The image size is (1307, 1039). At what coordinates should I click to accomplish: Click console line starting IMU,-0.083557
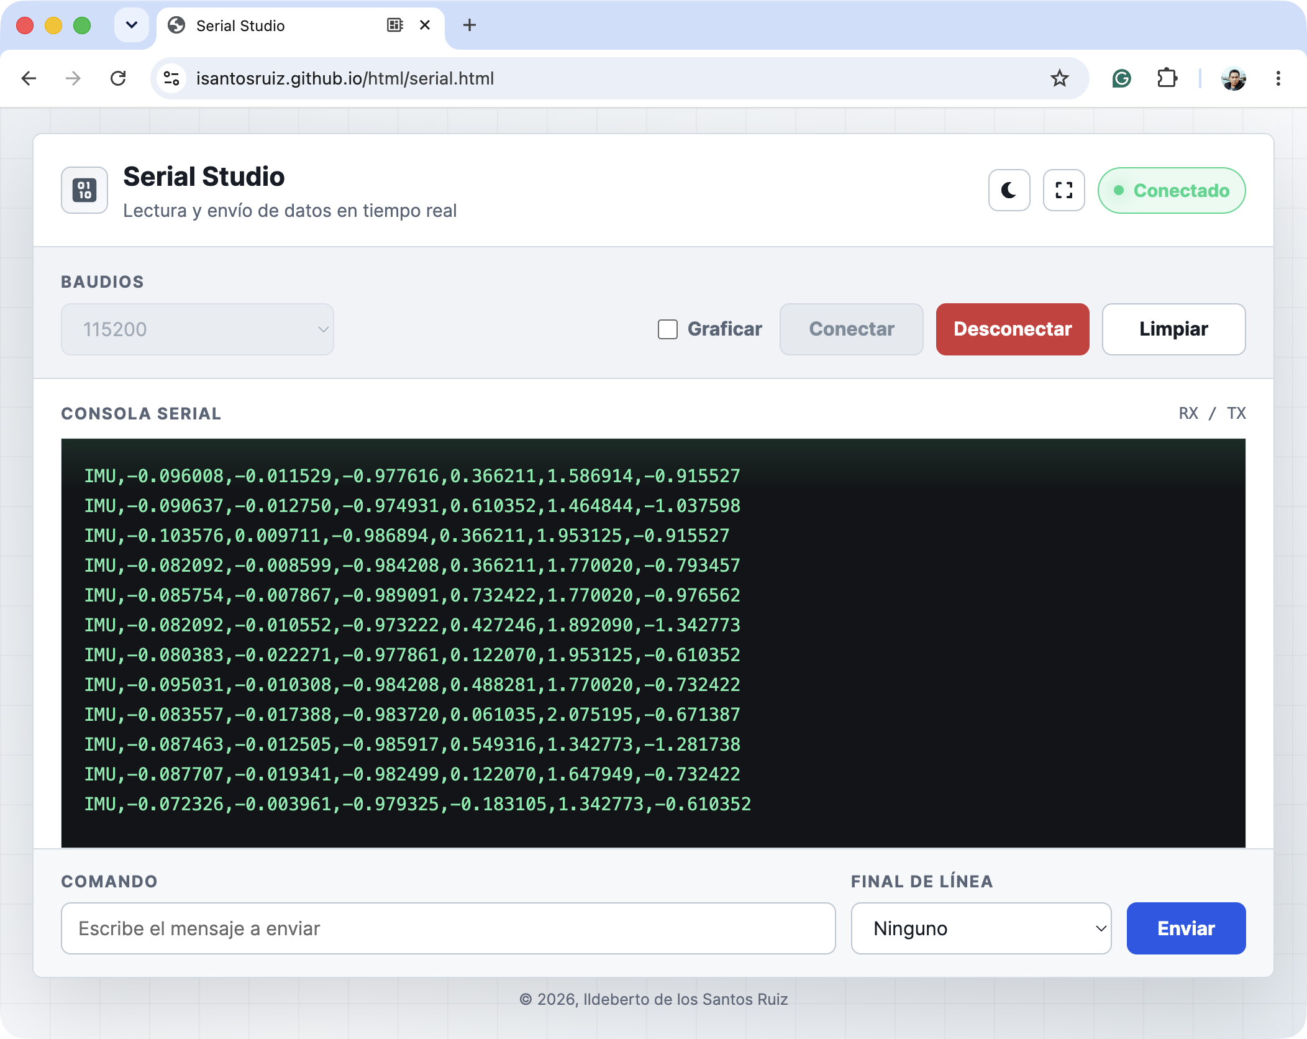point(412,715)
